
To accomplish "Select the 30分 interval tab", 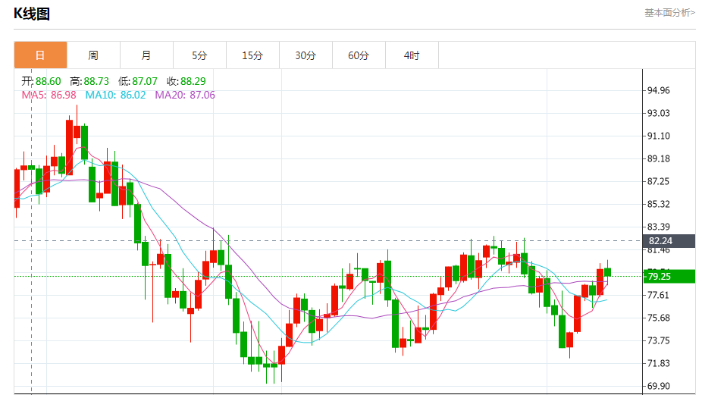I will [306, 55].
